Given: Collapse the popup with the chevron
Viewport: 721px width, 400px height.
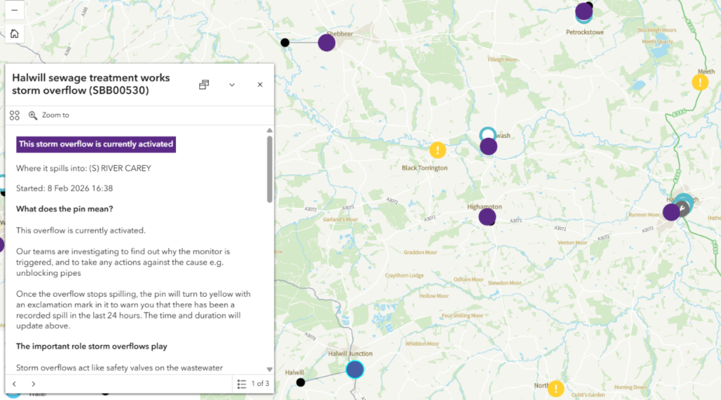Looking at the screenshot, I should click(x=232, y=84).
